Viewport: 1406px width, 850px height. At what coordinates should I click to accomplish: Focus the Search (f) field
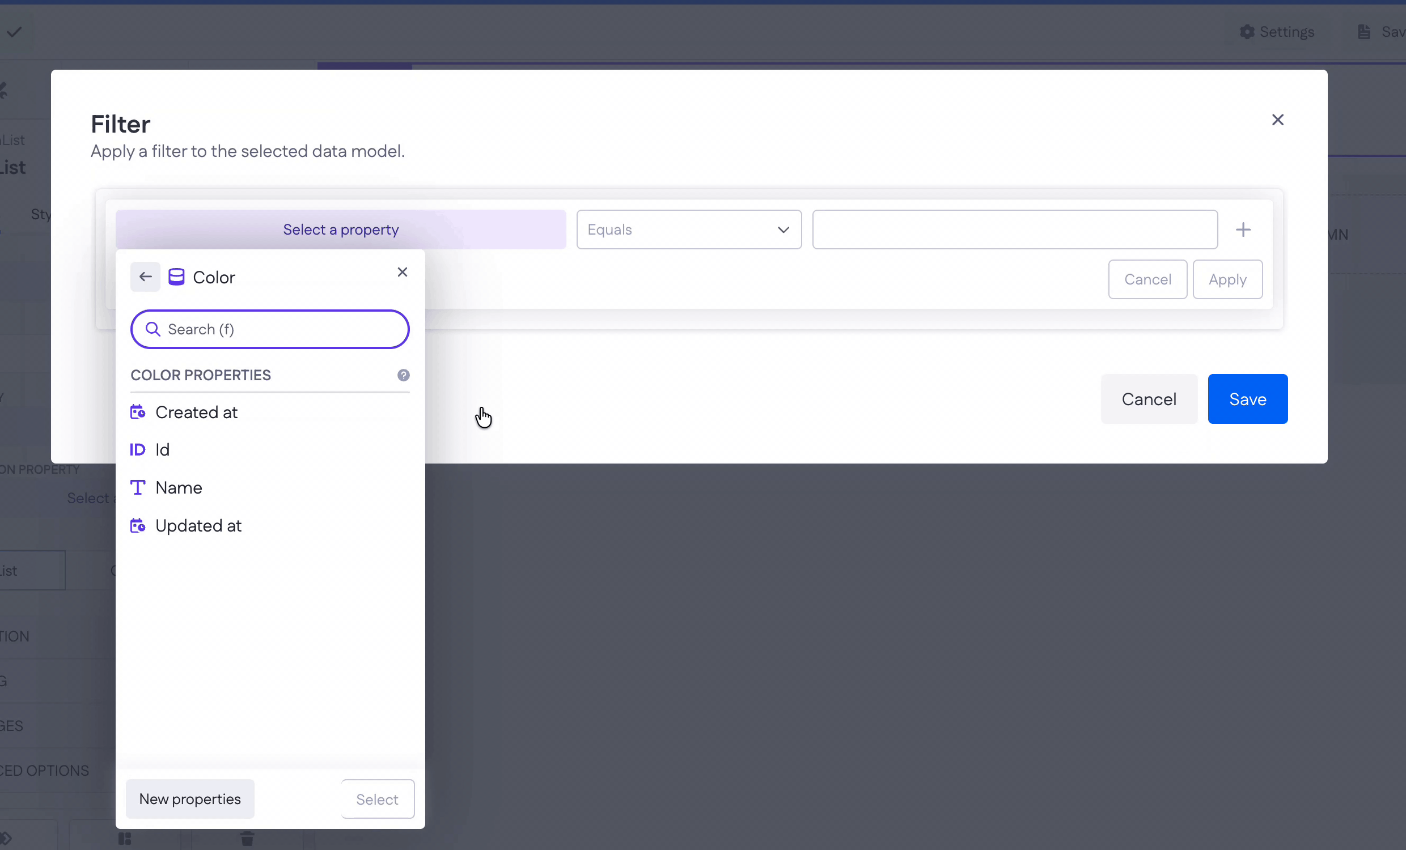pos(279,329)
